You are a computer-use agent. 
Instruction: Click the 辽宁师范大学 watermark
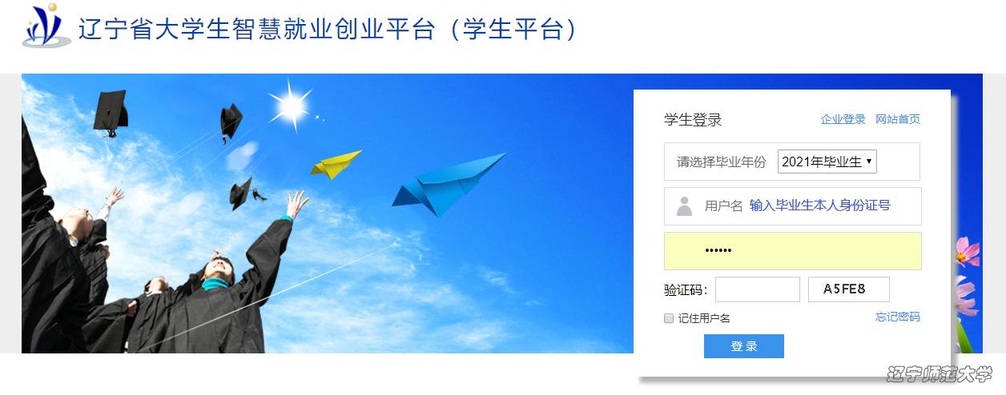(940, 374)
